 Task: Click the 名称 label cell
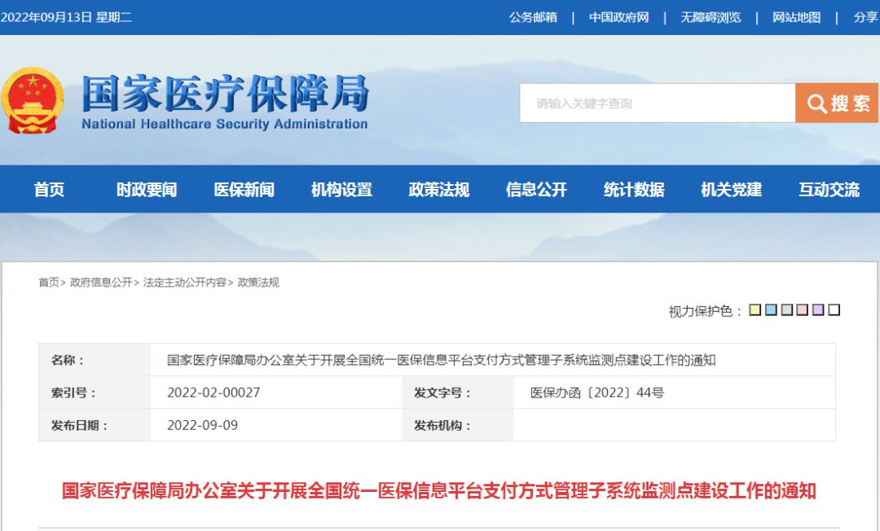click(x=95, y=360)
